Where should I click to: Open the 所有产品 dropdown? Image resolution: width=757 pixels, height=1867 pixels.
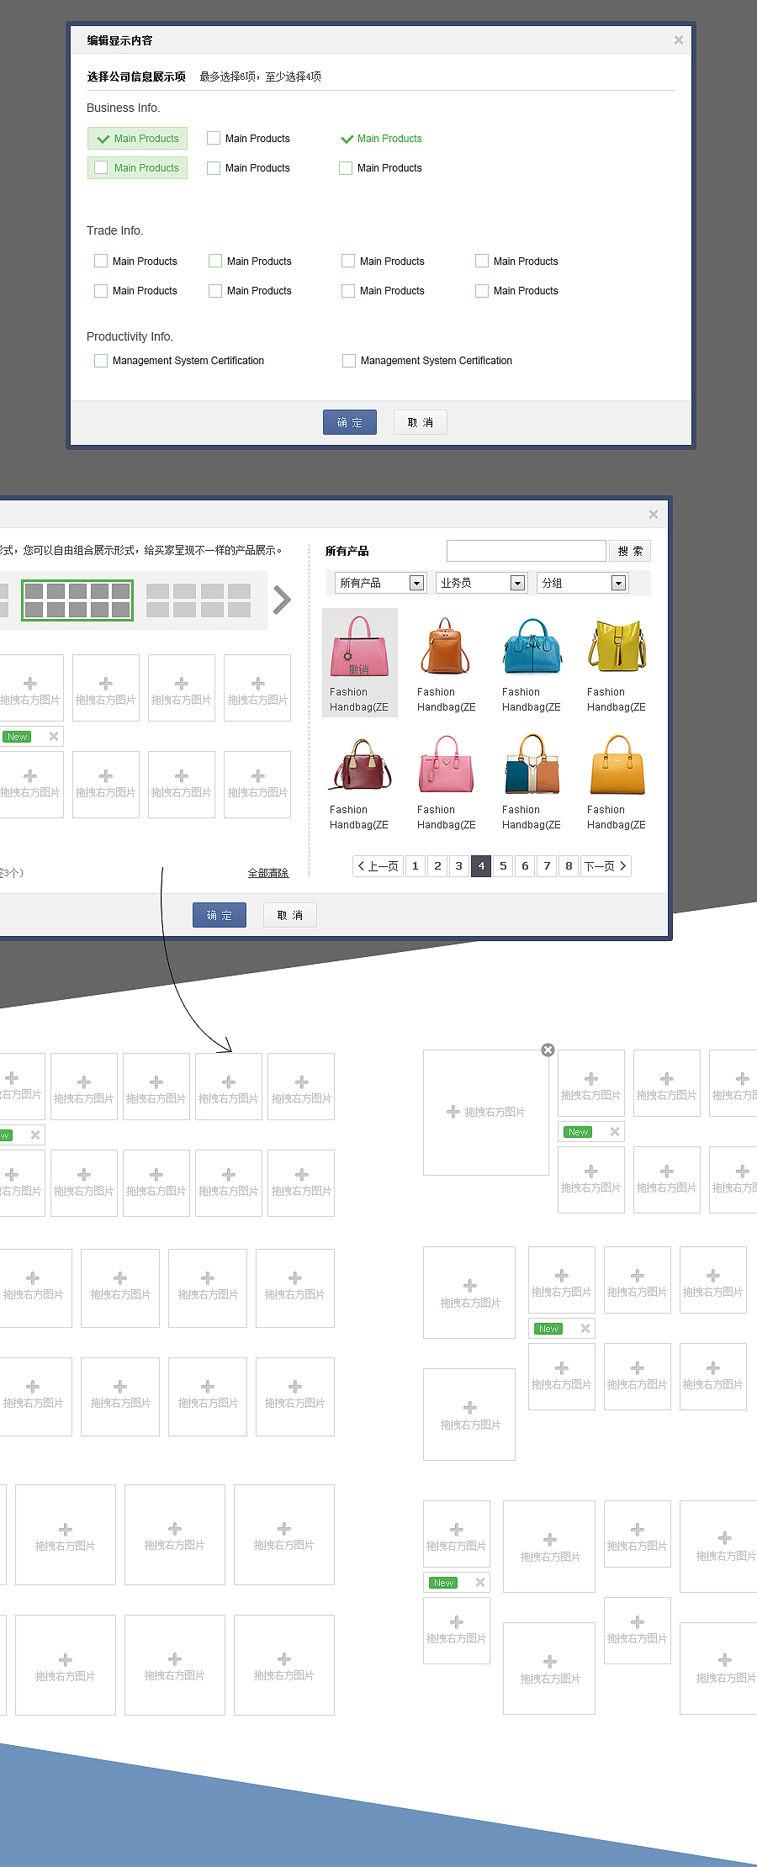click(x=380, y=583)
